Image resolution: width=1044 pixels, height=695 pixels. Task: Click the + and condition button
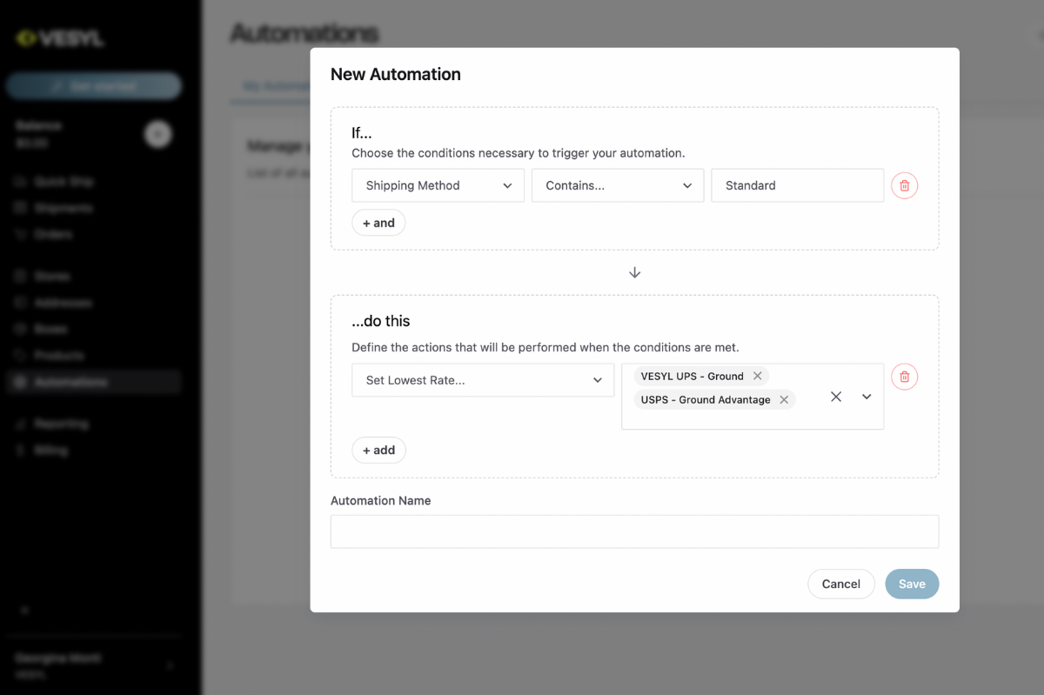point(378,223)
